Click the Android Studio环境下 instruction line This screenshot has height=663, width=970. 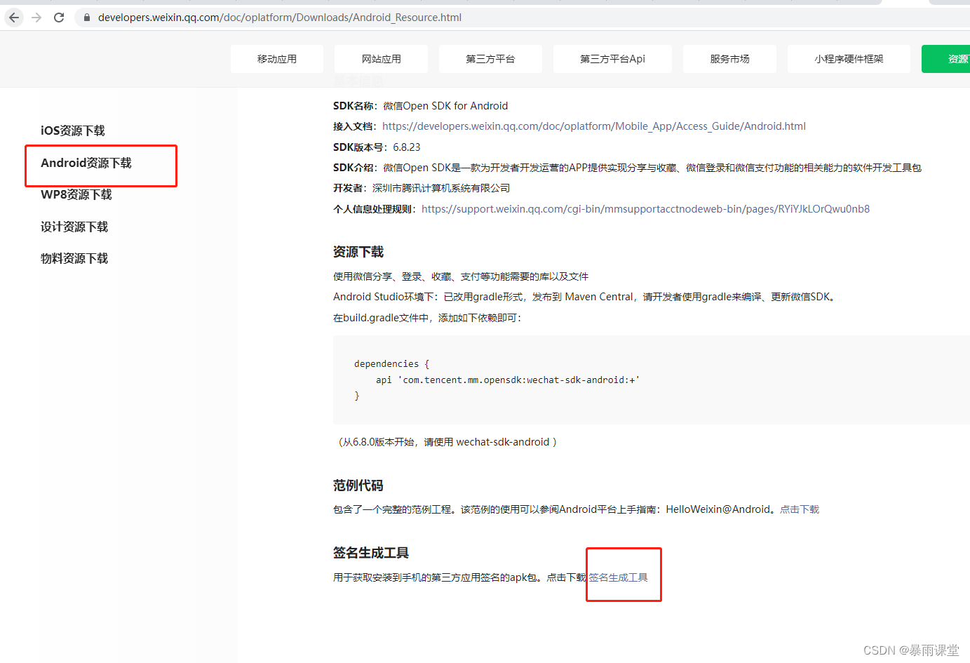click(x=585, y=297)
